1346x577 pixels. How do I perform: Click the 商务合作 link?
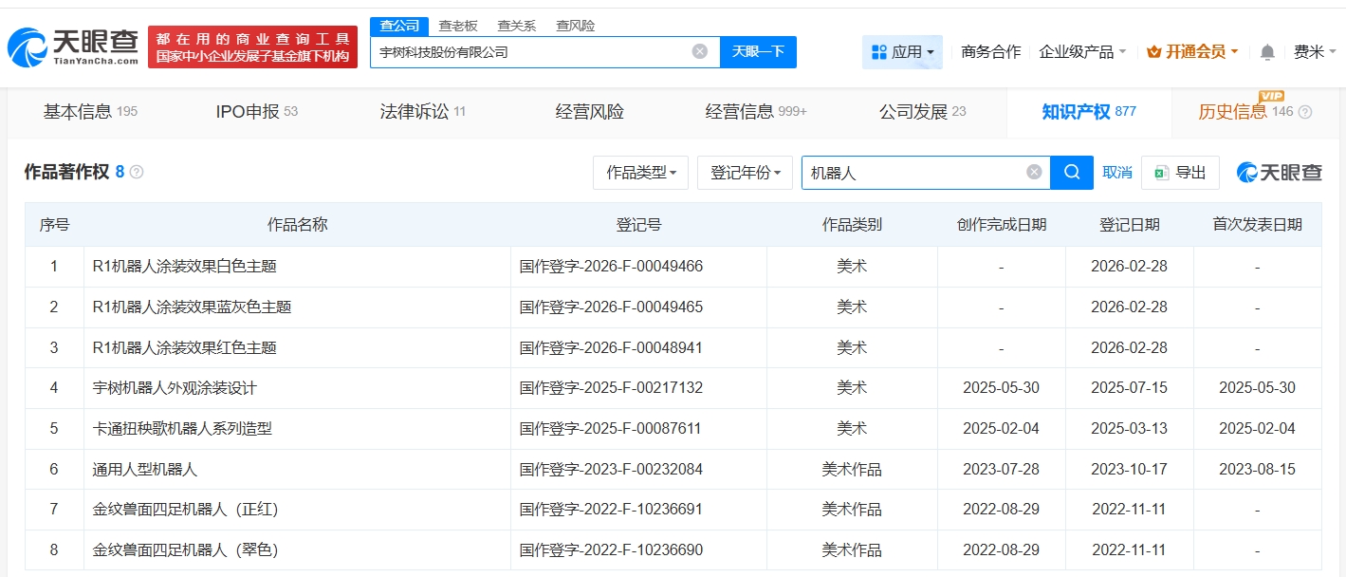[991, 52]
